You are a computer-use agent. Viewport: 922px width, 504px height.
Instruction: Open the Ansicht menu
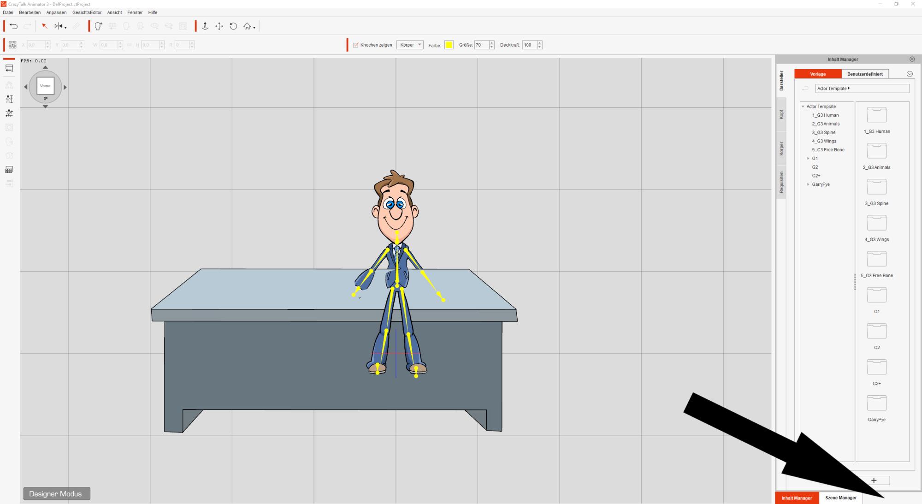click(x=114, y=12)
